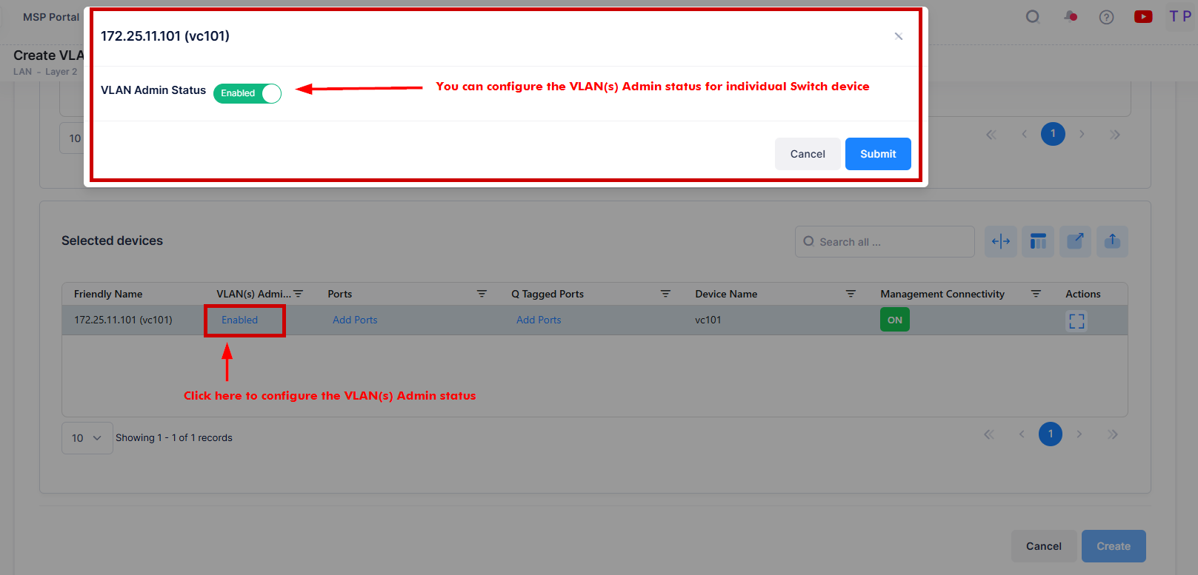Open the TP user profile menu
The height and width of the screenshot is (575, 1198).
pyautogui.click(x=1179, y=16)
